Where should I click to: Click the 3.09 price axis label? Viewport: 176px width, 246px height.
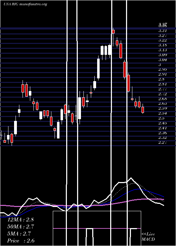[x=163, y=55]
